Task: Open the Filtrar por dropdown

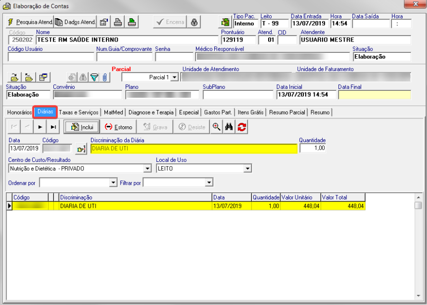Action: tap(209, 183)
